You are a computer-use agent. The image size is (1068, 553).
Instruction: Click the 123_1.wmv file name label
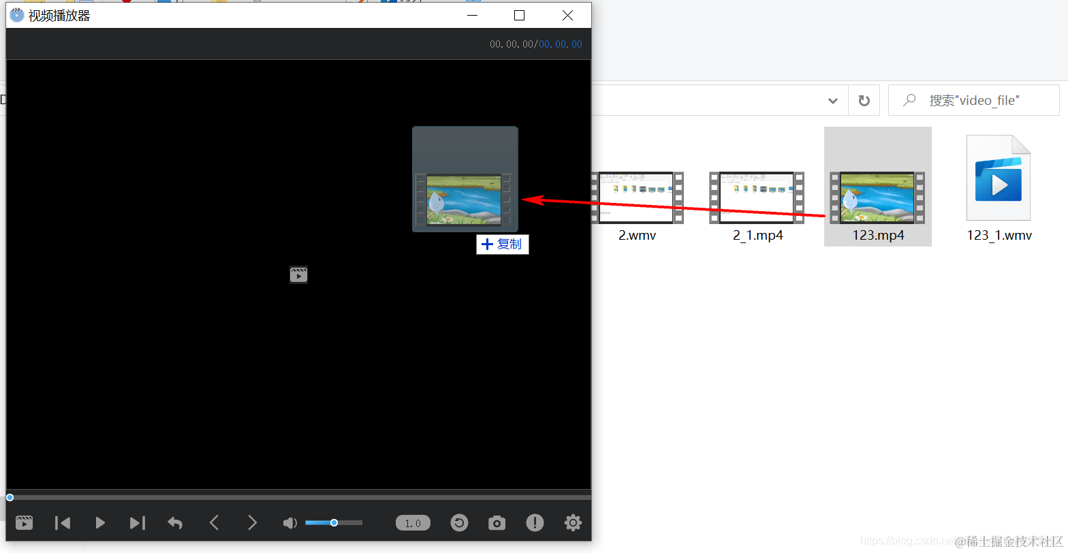999,235
